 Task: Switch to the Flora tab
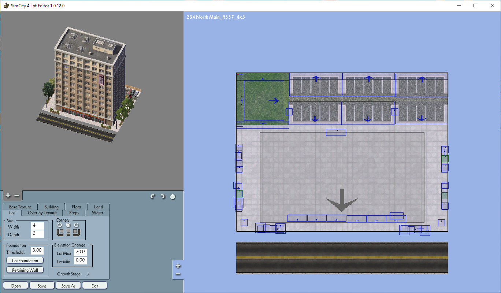pyautogui.click(x=77, y=207)
